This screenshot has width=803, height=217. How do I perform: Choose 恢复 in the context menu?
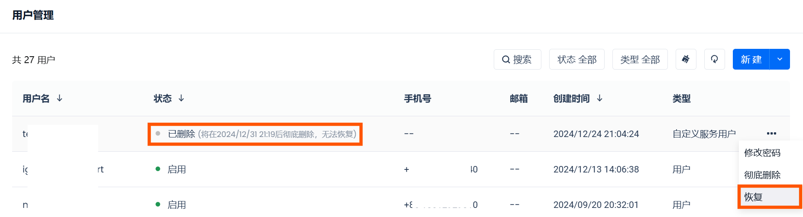[754, 197]
